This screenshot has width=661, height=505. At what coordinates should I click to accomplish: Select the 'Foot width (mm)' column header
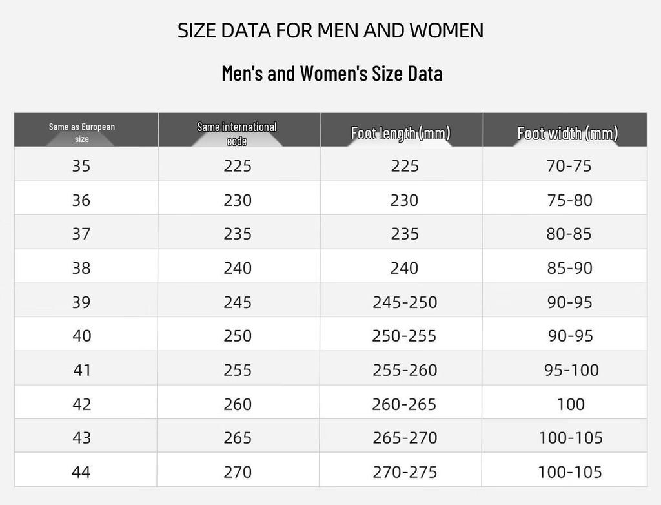565,130
